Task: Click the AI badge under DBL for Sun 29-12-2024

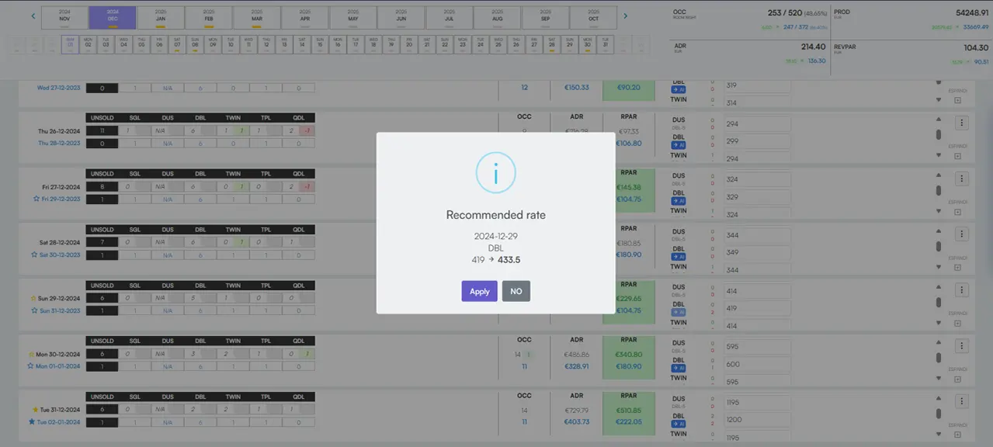Action: pos(679,313)
